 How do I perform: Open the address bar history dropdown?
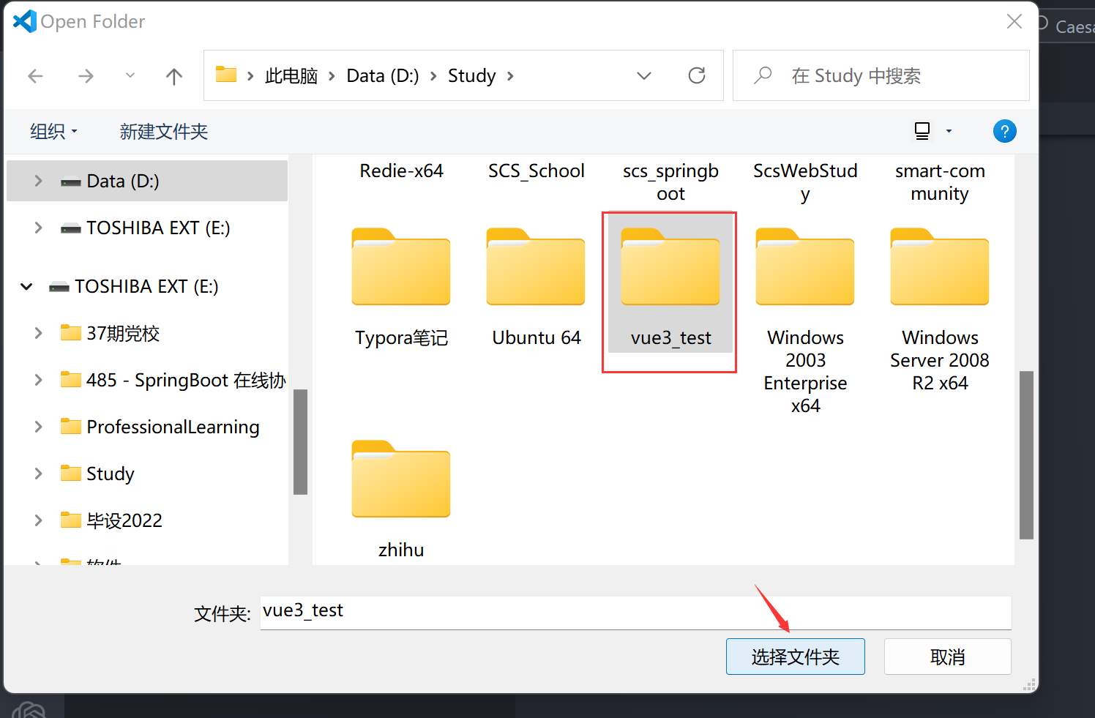644,76
